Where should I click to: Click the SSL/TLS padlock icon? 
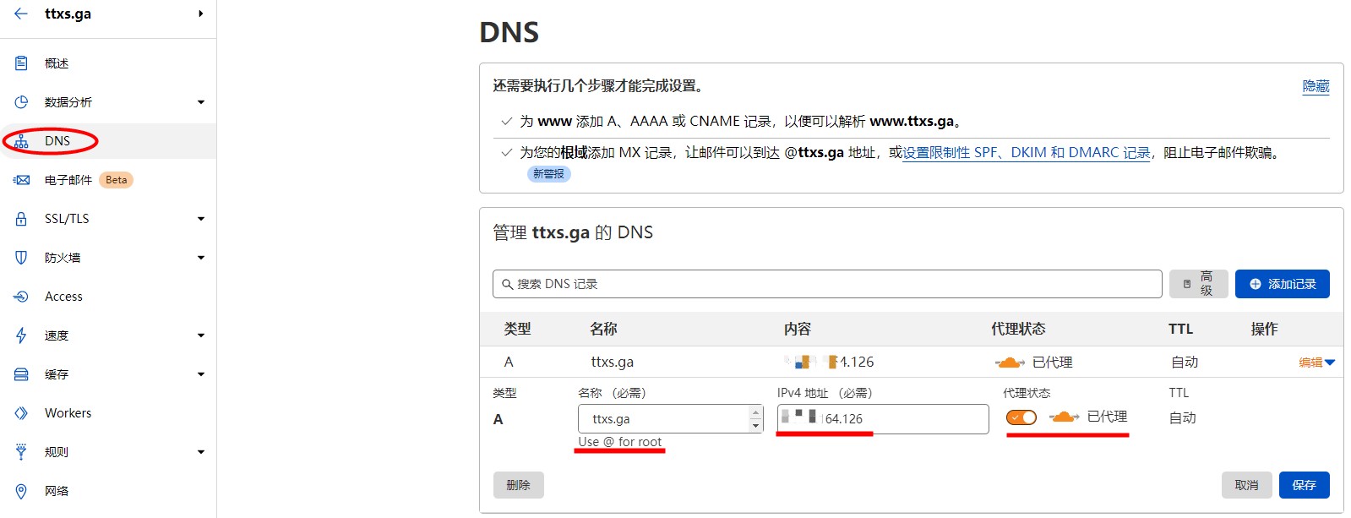coord(21,219)
